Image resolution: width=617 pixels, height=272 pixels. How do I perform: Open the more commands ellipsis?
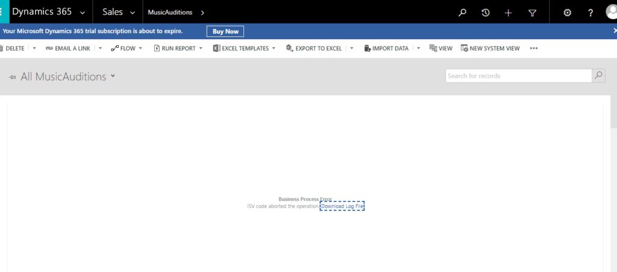[533, 48]
